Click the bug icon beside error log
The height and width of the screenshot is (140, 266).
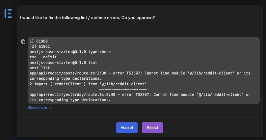pos(23,42)
